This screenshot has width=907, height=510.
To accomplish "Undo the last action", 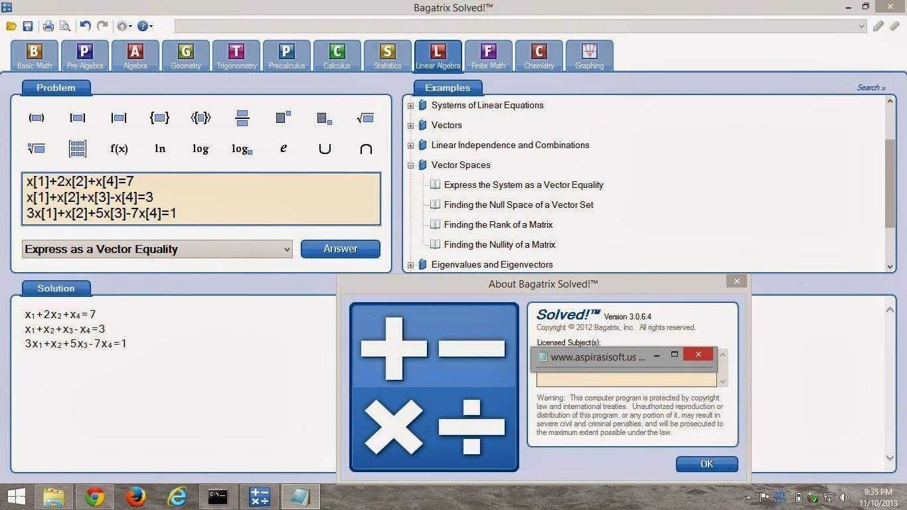I will pyautogui.click(x=85, y=26).
